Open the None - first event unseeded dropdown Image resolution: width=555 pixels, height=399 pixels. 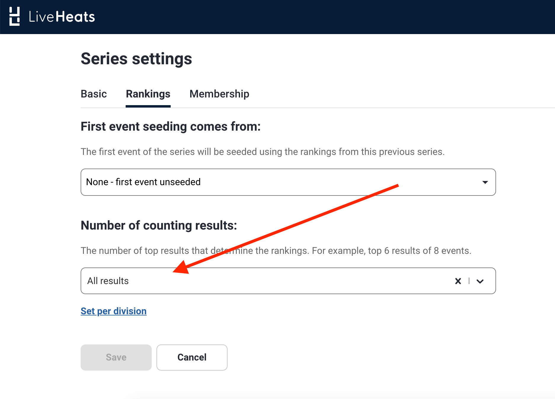(288, 182)
